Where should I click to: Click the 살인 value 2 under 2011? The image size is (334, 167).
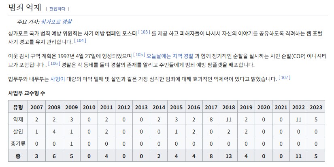(106, 131)
